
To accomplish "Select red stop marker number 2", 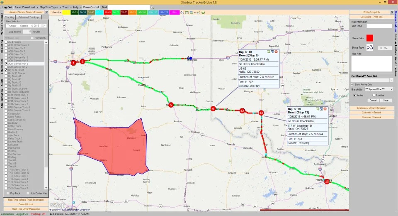I will 82,61.
